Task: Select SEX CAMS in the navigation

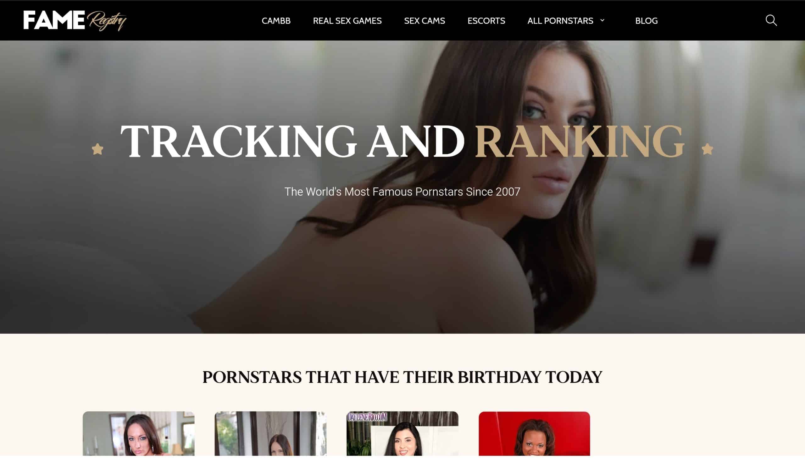Action: (424, 21)
